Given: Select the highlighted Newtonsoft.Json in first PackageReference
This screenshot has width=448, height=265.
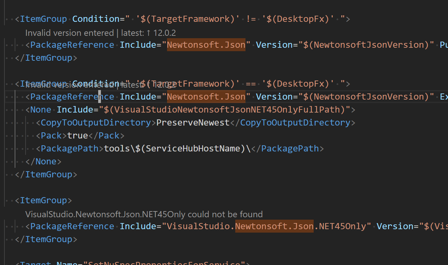Looking at the screenshot, I should click(206, 44).
